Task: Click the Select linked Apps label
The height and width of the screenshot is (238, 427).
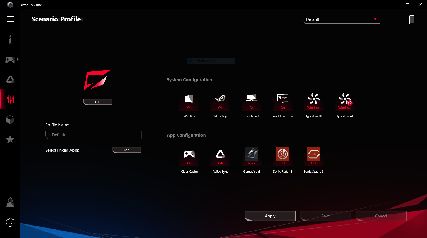Action: 62,150
